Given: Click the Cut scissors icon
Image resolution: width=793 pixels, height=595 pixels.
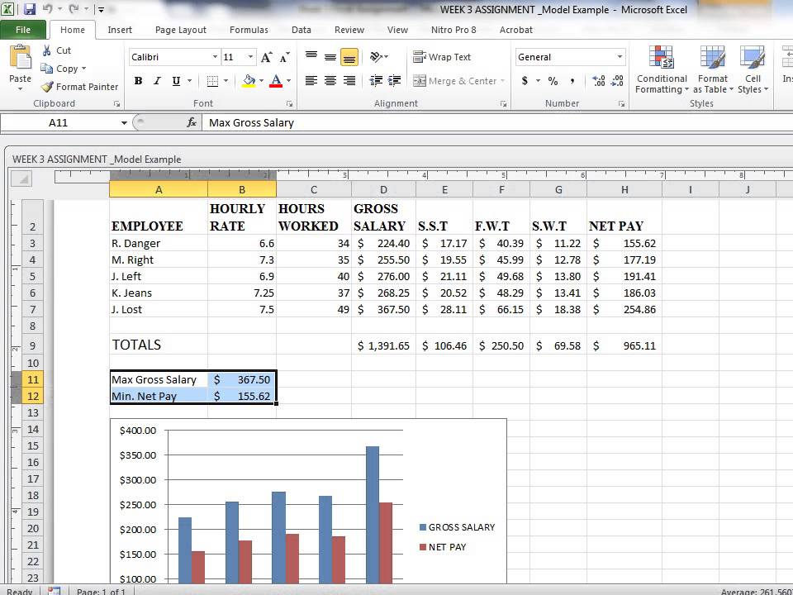Looking at the screenshot, I should (47, 50).
